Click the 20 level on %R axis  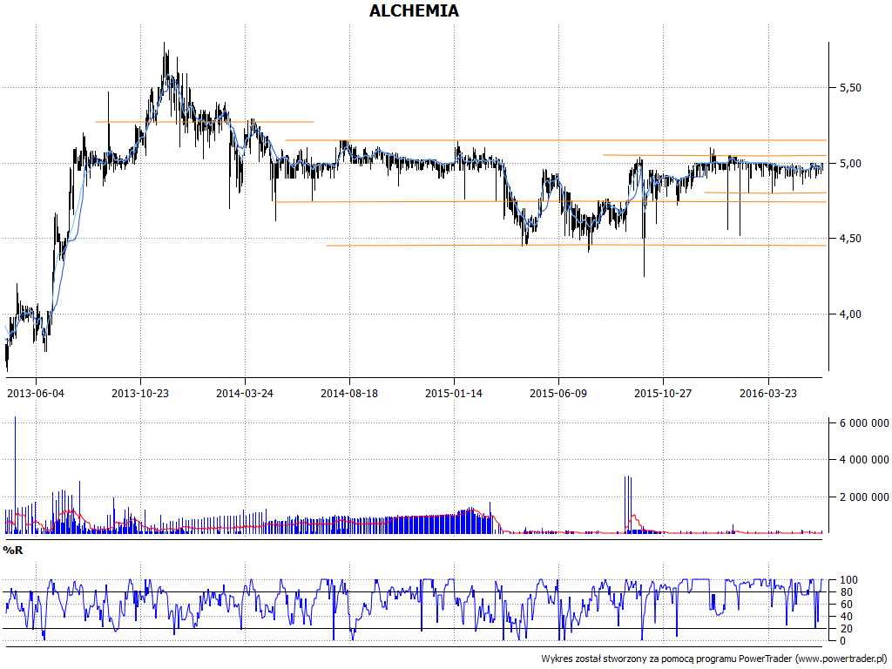coord(846,629)
